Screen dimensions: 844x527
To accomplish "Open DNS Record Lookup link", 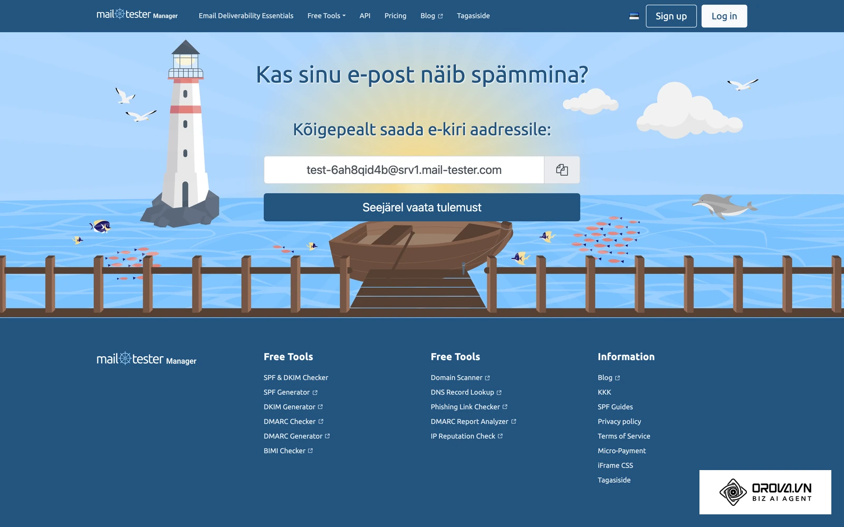I will point(466,392).
